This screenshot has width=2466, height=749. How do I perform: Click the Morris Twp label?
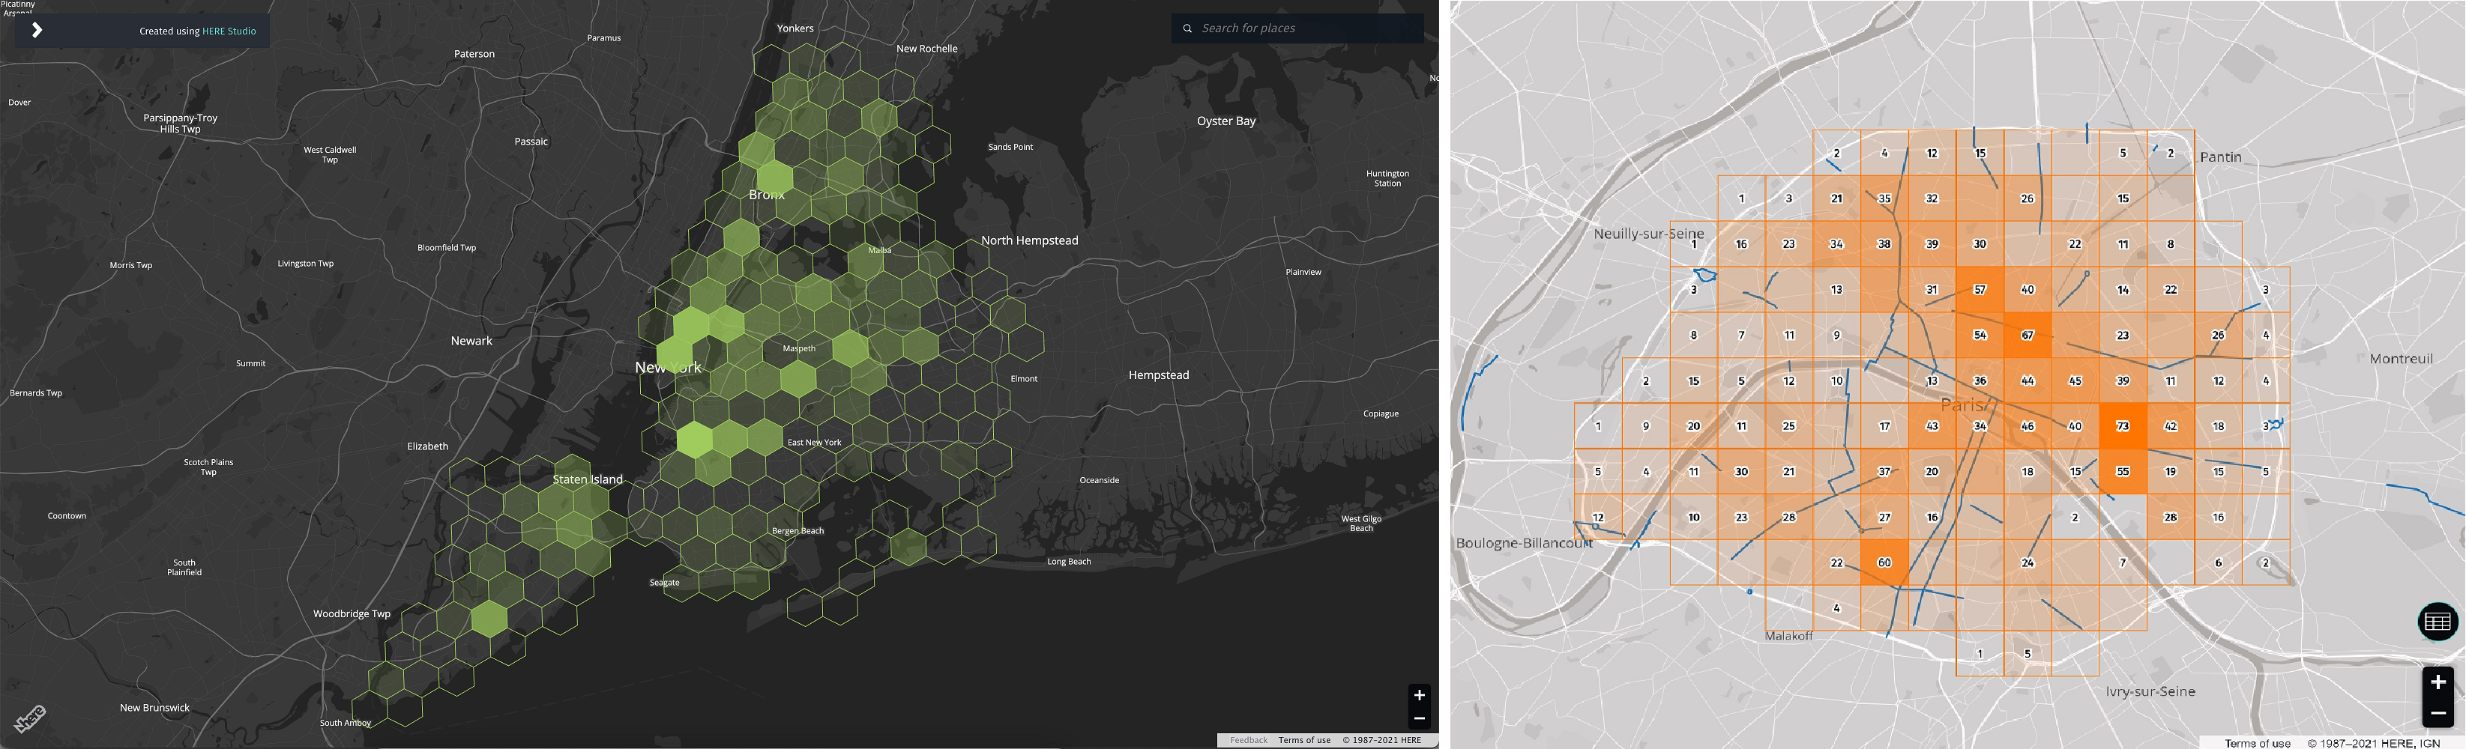point(130,266)
